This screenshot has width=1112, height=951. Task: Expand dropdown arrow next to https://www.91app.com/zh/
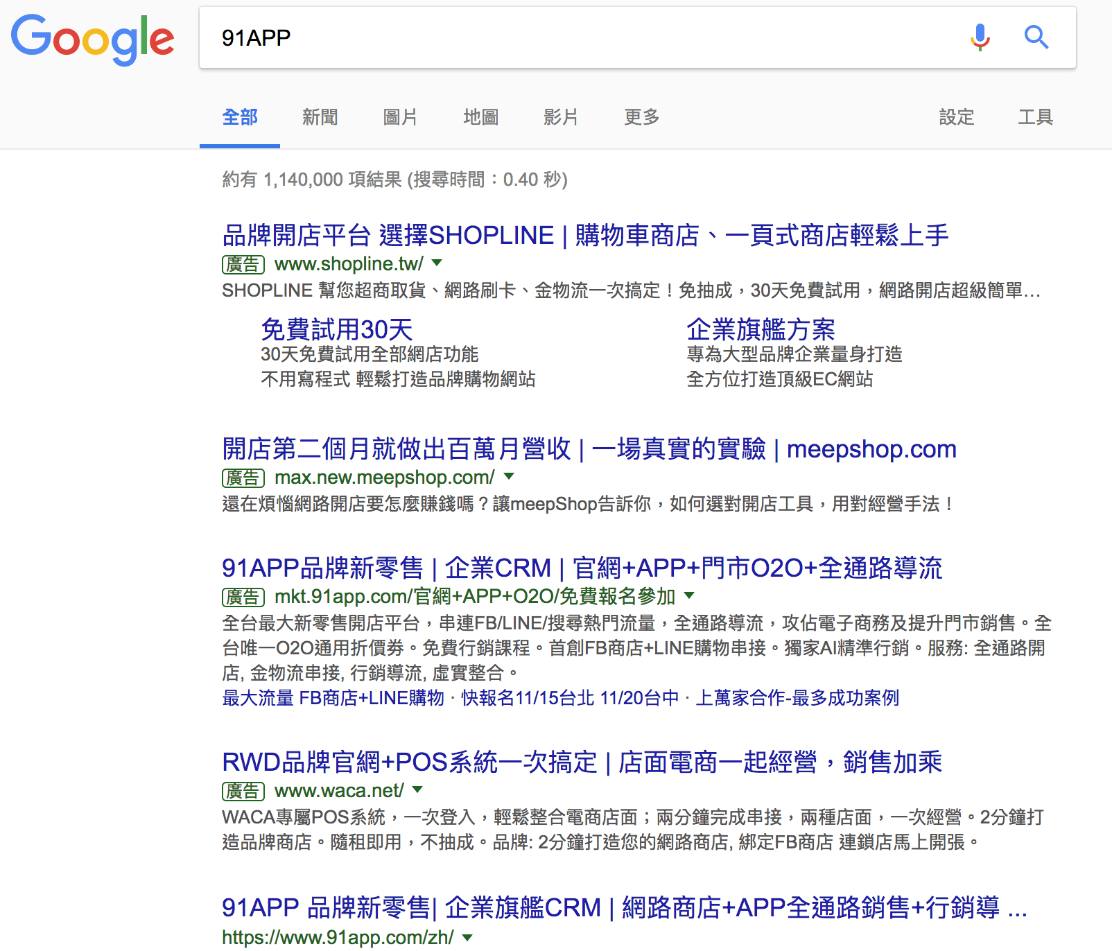click(x=467, y=937)
